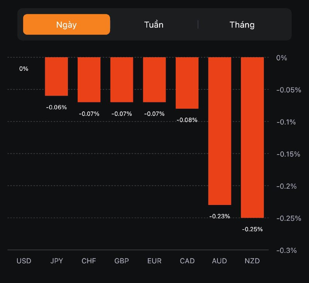This screenshot has width=309, height=283.
Task: Click the GBP bar
Action: point(122,80)
